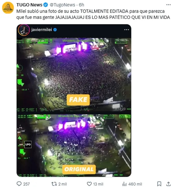174x189 pixels.
Task: Bookmark the tweet with the bookmark icon
Action: 159,184
